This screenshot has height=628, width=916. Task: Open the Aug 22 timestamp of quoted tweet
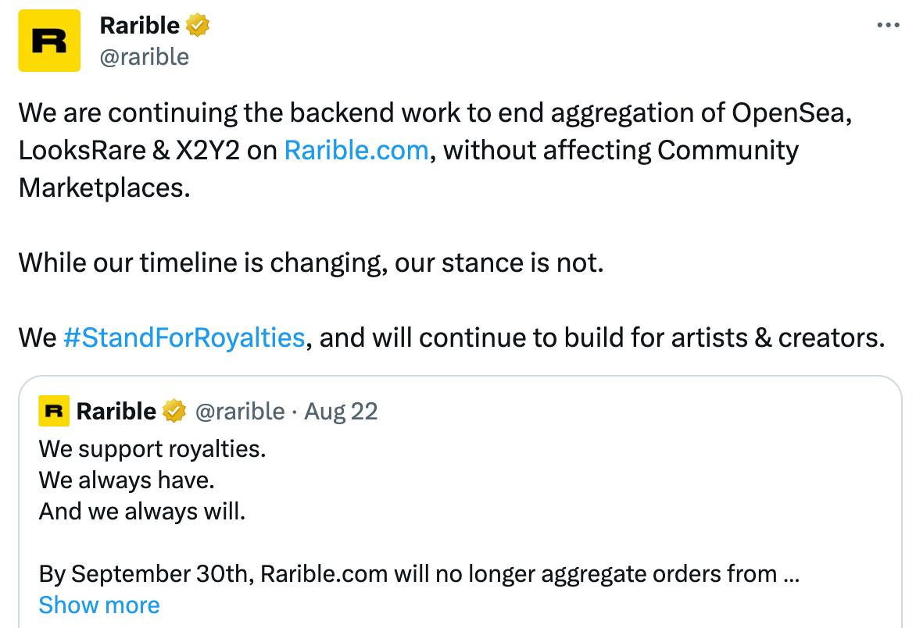tap(341, 411)
